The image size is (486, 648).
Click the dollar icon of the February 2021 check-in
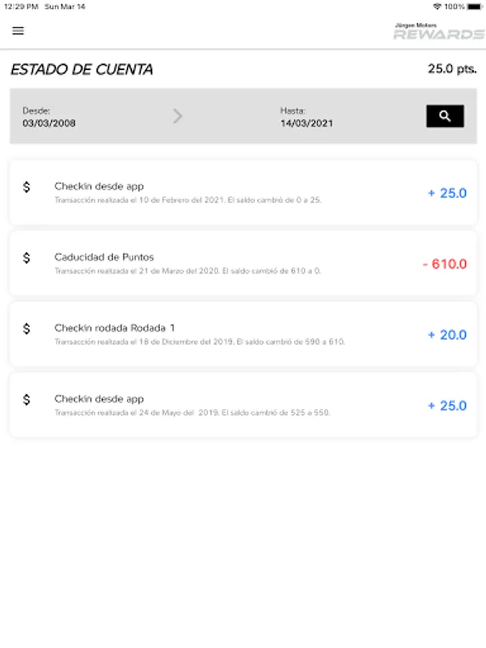click(27, 187)
